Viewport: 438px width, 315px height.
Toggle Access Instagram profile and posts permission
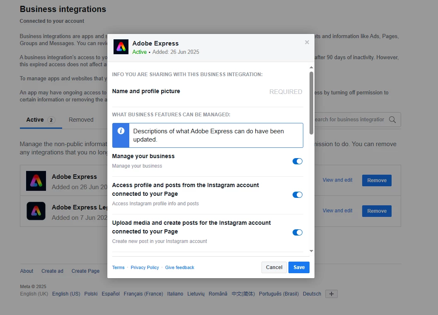pyautogui.click(x=297, y=195)
